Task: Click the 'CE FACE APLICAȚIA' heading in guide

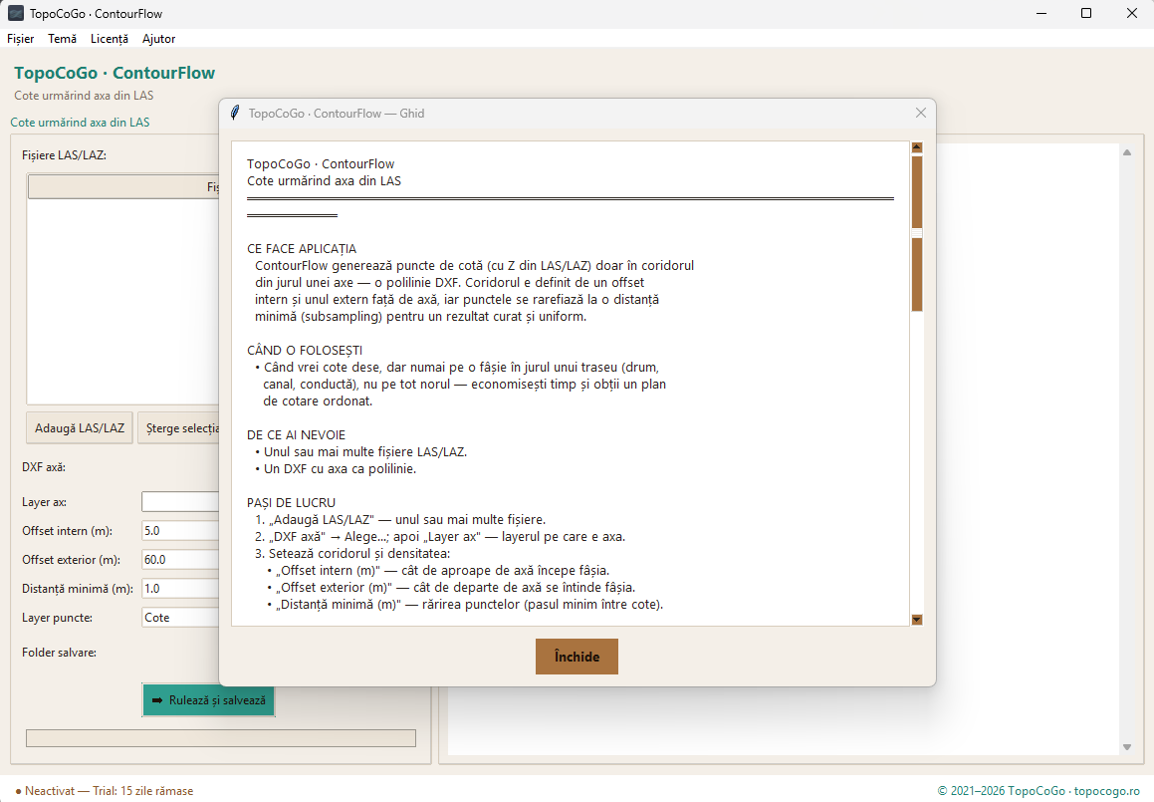Action: point(302,249)
